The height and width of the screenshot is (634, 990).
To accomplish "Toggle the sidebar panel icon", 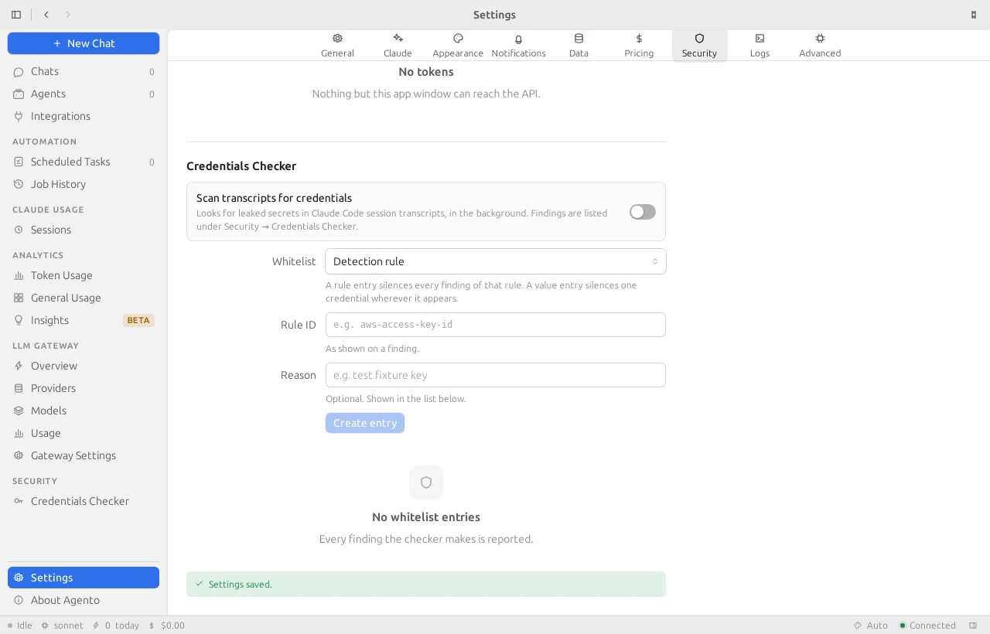I will tap(16, 15).
